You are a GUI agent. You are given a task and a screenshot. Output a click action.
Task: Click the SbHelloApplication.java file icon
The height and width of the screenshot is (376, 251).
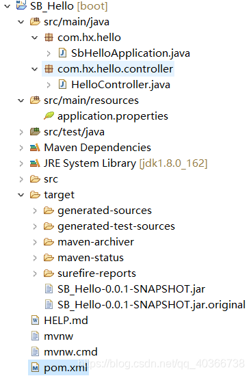62,53
